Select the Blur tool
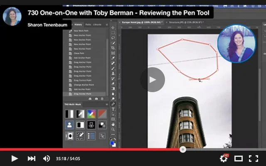Viewport: 266px width, 166px height. pyautogui.click(x=113, y=94)
